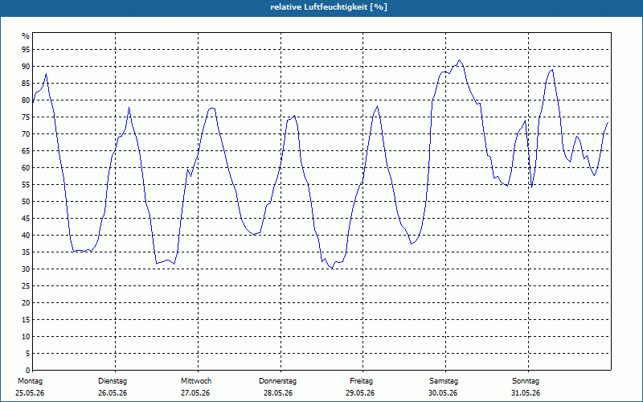Click the Monday humidity peak near 88%

[x=47, y=74]
